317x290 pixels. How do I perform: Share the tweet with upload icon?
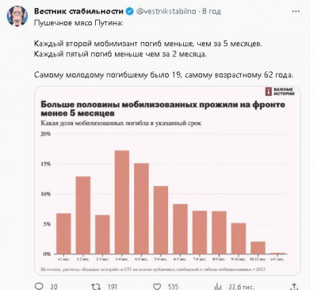(294, 287)
